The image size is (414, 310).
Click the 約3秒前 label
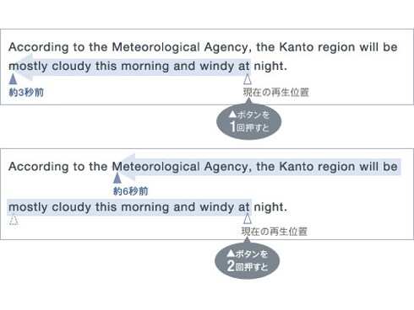26,93
